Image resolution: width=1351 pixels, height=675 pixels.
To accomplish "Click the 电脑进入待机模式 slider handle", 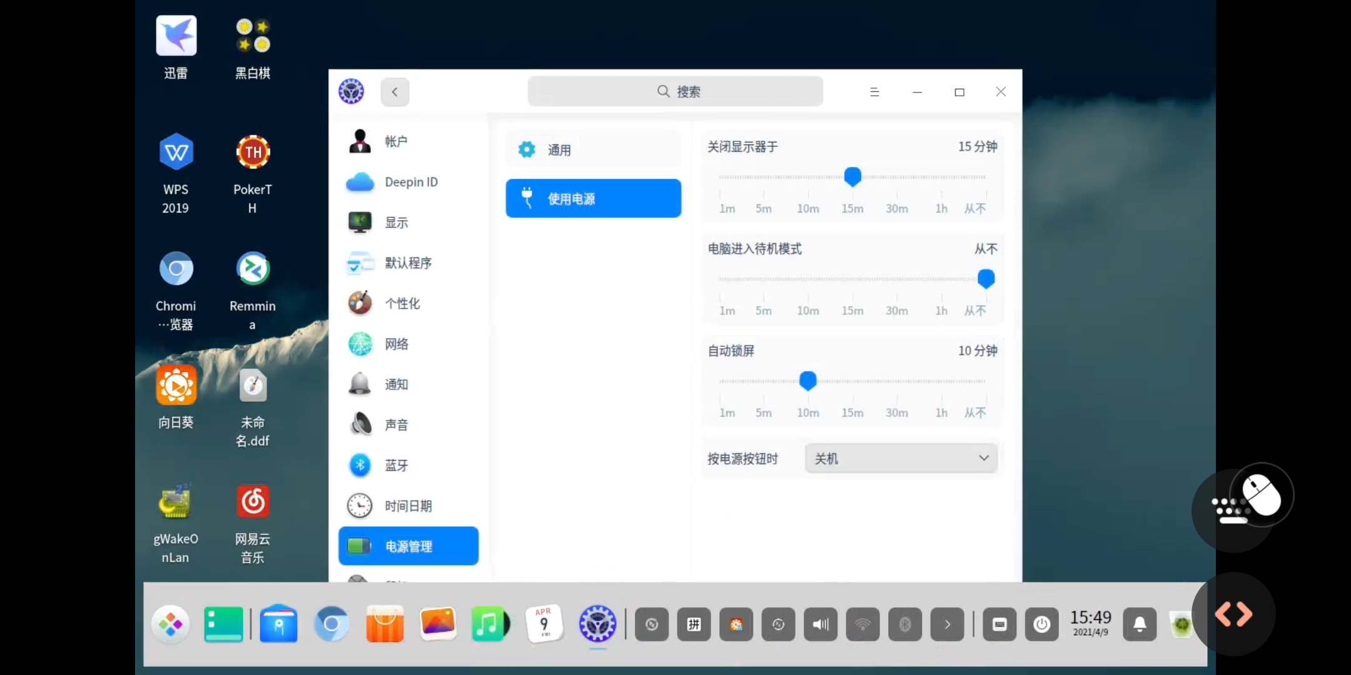I will [x=986, y=278].
